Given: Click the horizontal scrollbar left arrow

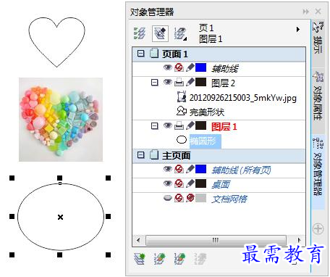Looking at the screenshot, I should (x=138, y=240).
